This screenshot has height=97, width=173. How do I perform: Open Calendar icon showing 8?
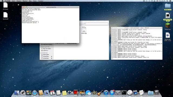pos(52,93)
